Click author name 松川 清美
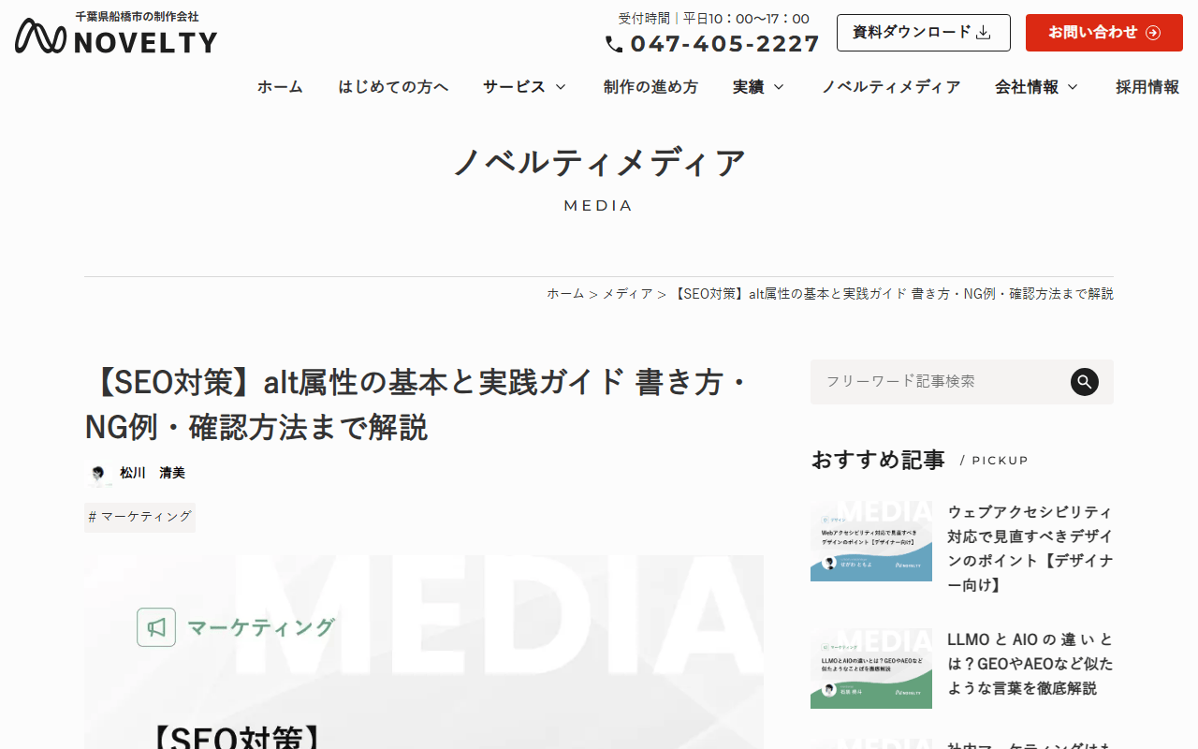 pyautogui.click(x=153, y=474)
